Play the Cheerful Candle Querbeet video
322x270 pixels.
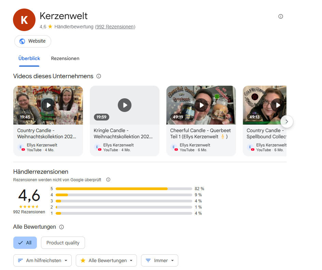pos(201,105)
